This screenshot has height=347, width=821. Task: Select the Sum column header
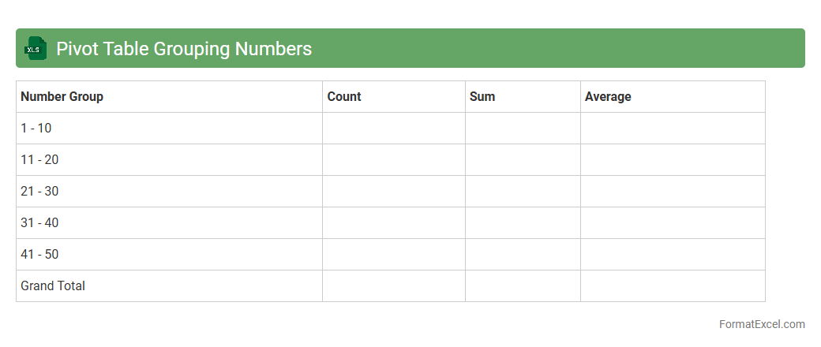(482, 96)
